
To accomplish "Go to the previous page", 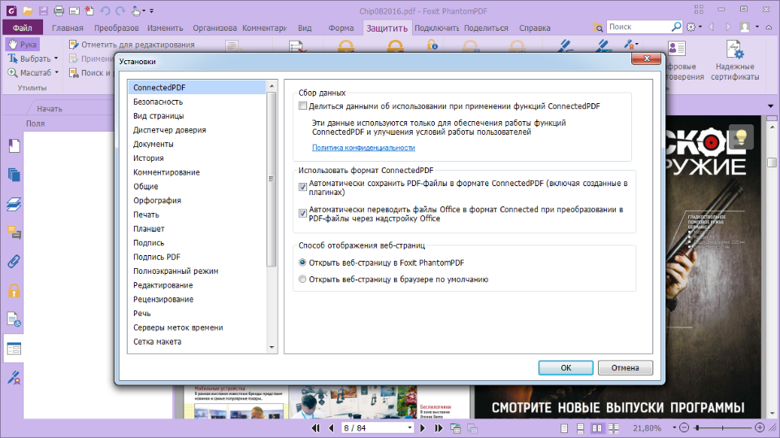I will tap(331, 428).
